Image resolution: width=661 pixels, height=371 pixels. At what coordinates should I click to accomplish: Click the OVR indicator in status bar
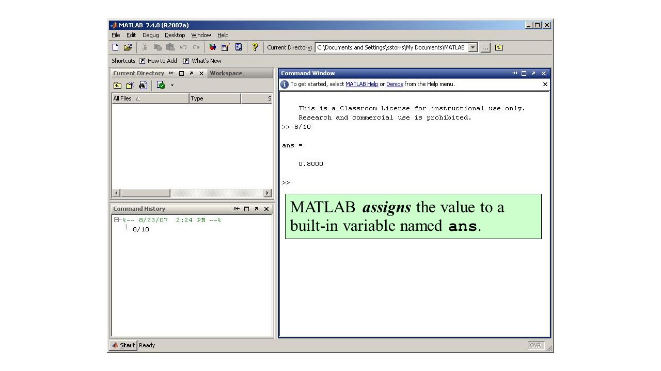536,345
